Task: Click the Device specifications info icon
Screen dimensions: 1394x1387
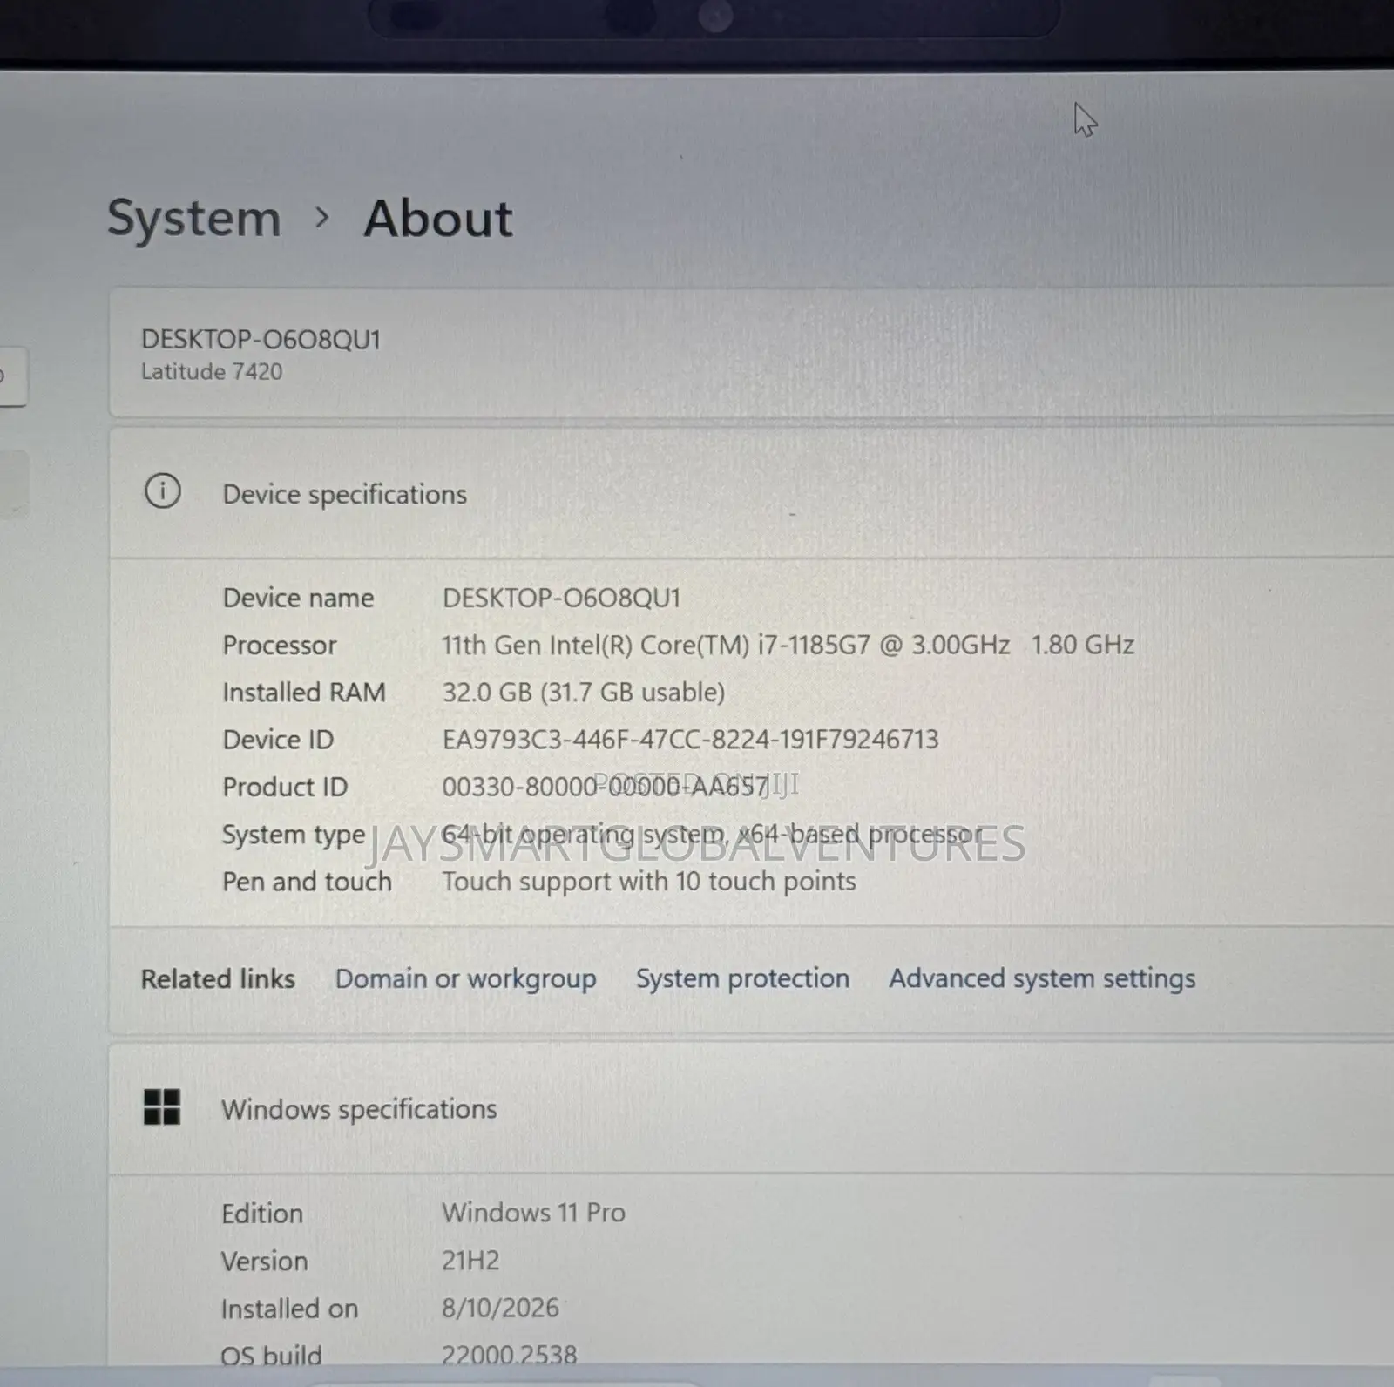Action: coord(163,492)
